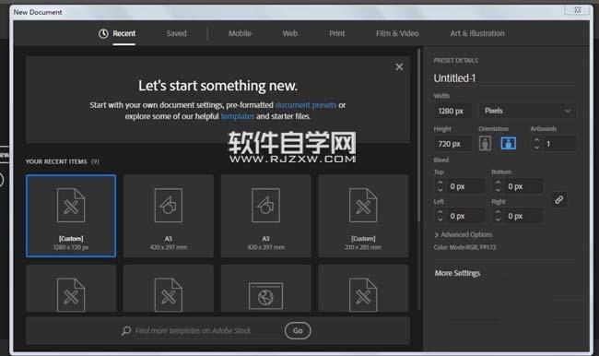
Task: Click the Right bleed value field
Action: (x=523, y=216)
